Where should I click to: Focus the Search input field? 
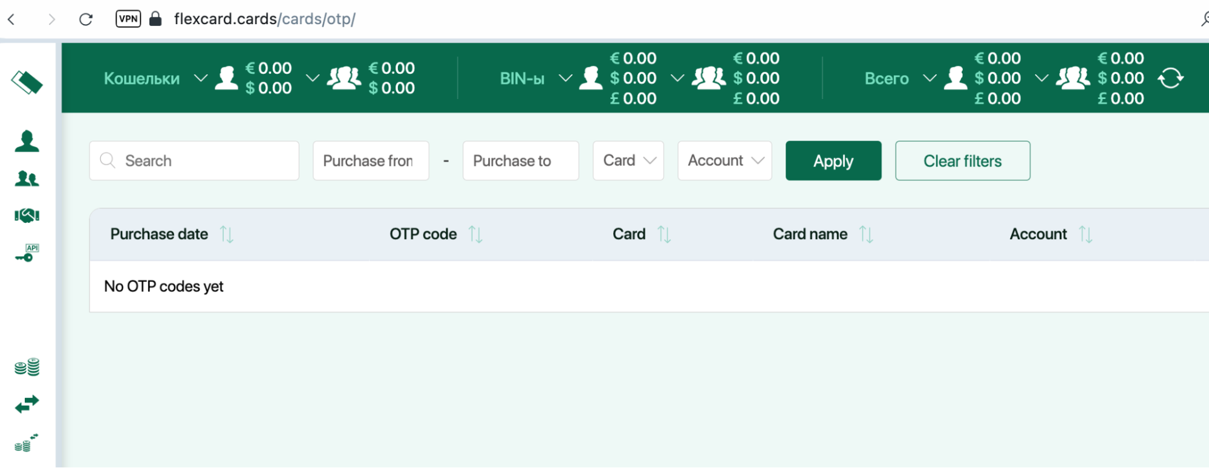coord(194,161)
